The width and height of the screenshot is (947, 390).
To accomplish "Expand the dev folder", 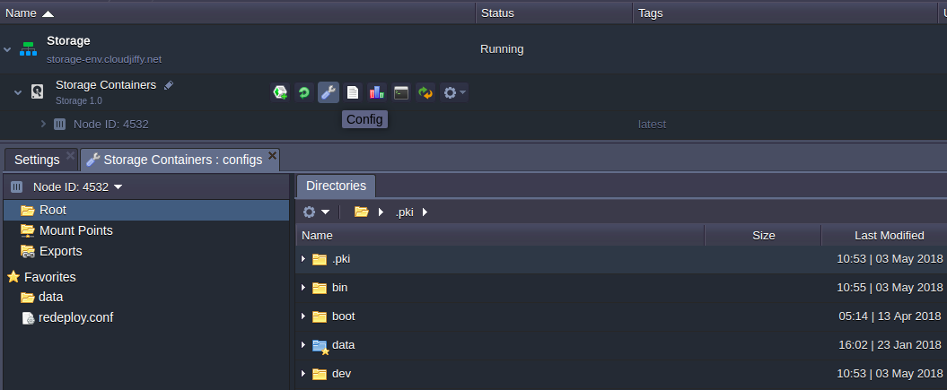I will (x=303, y=375).
